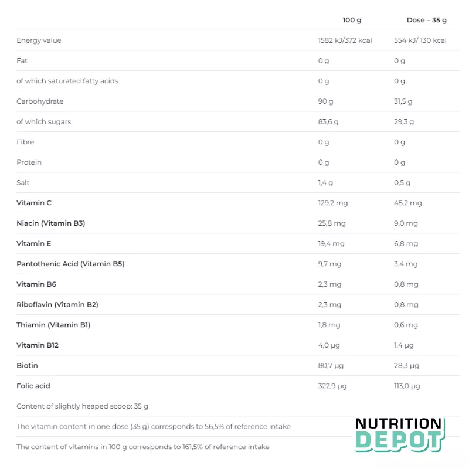
Task: Click the Niacin (Vitamin B3) label
Action: tap(51, 223)
